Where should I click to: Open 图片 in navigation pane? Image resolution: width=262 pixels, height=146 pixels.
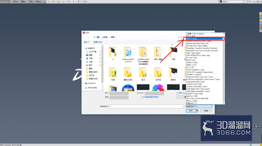91,65
